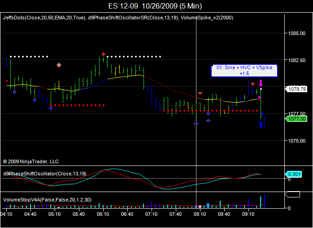Select the blue up-triangle on the vertical crosshair line
This screenshot has height=228, width=313.
(196, 123)
